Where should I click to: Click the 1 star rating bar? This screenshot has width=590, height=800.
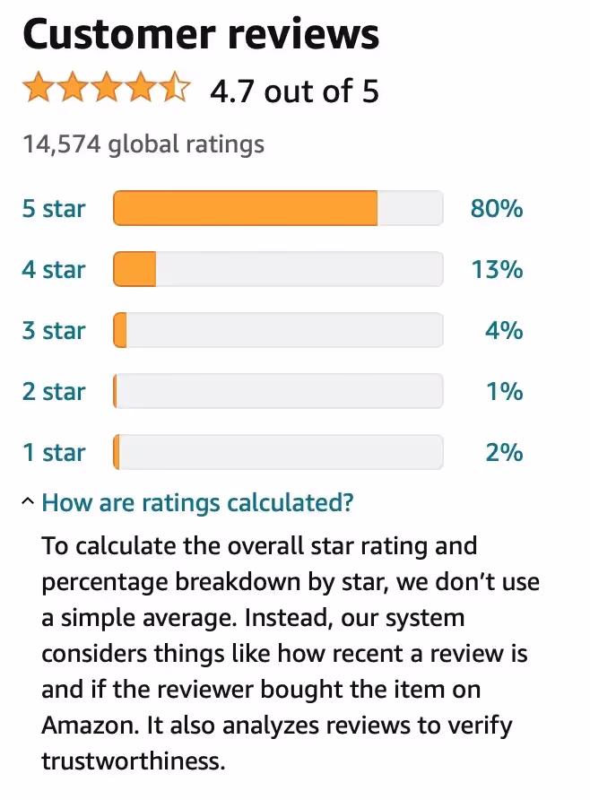point(278,453)
